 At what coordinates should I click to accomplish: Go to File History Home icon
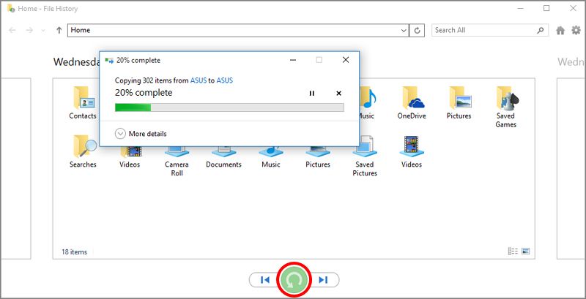[x=560, y=30]
